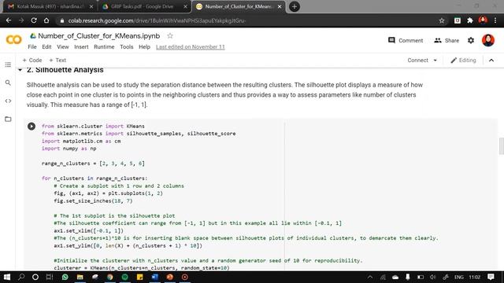Open the code snippets sidebar icon

[8, 101]
